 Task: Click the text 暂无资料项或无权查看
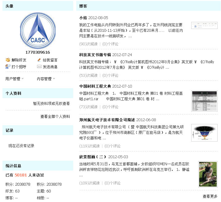[51, 104]
